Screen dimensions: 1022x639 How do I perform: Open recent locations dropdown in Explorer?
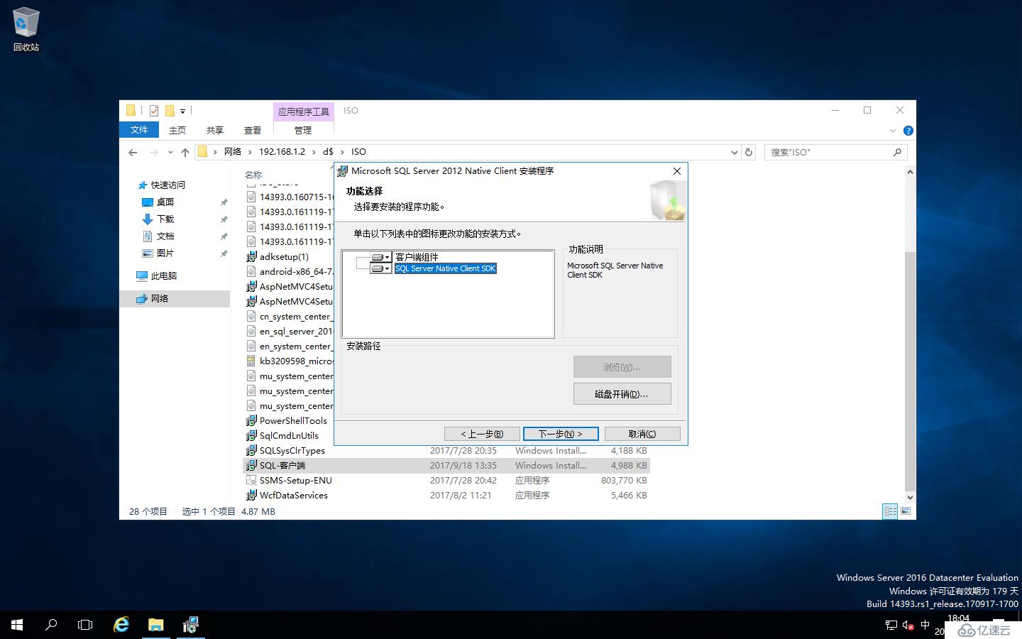click(x=170, y=152)
